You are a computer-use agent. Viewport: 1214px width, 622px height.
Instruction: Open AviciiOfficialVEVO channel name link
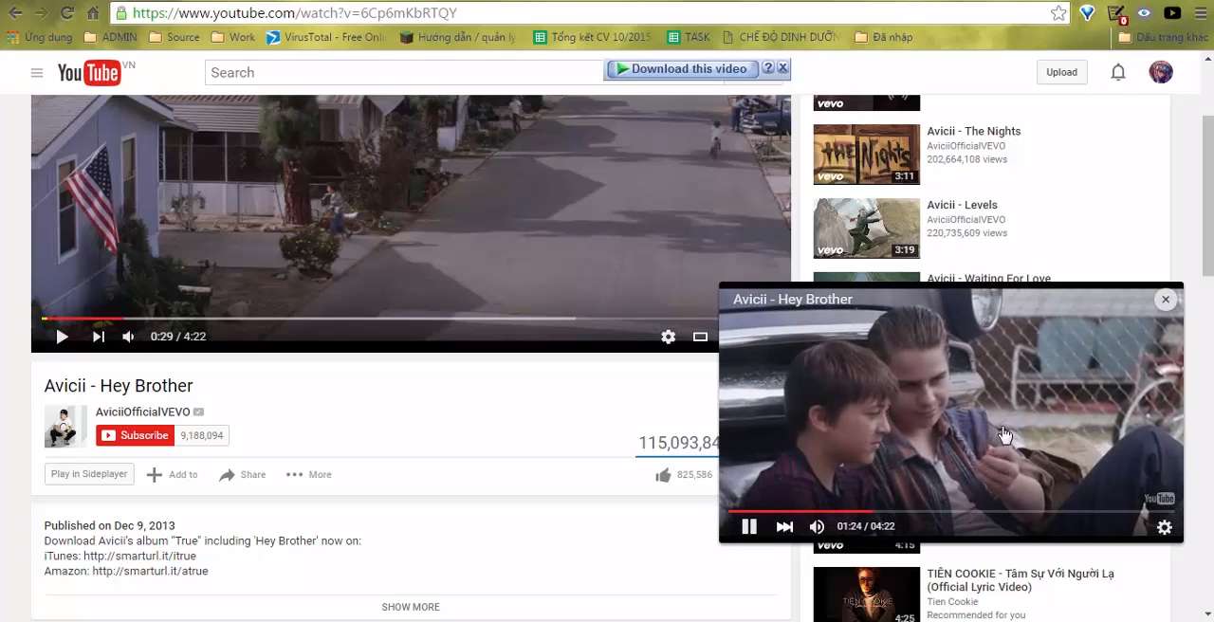tap(142, 412)
